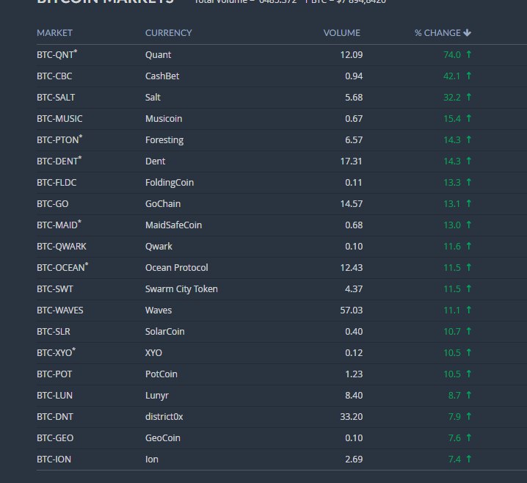Open the BTC-GEO market link

pos(55,438)
